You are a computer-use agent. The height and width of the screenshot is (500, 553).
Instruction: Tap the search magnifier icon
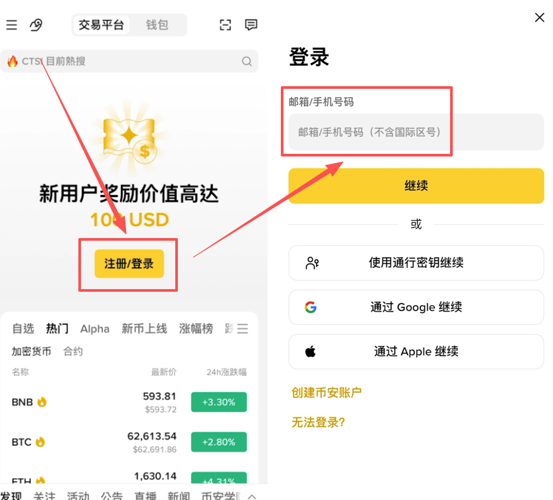point(247,61)
